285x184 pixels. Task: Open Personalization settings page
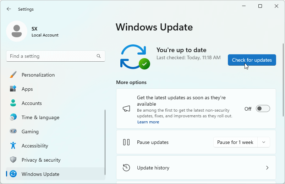click(56, 75)
